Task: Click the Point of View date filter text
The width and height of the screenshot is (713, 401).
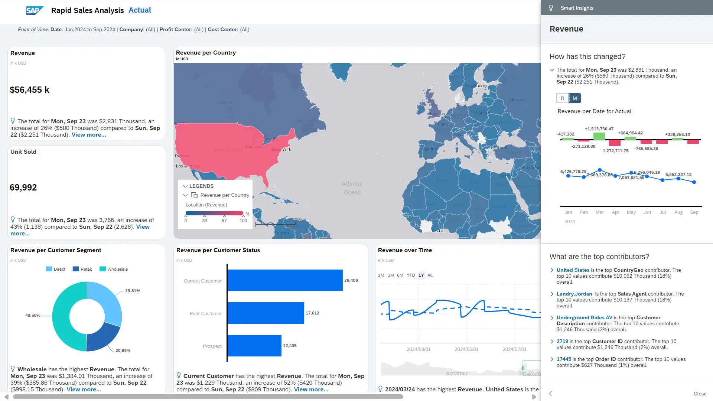Action: [83, 29]
